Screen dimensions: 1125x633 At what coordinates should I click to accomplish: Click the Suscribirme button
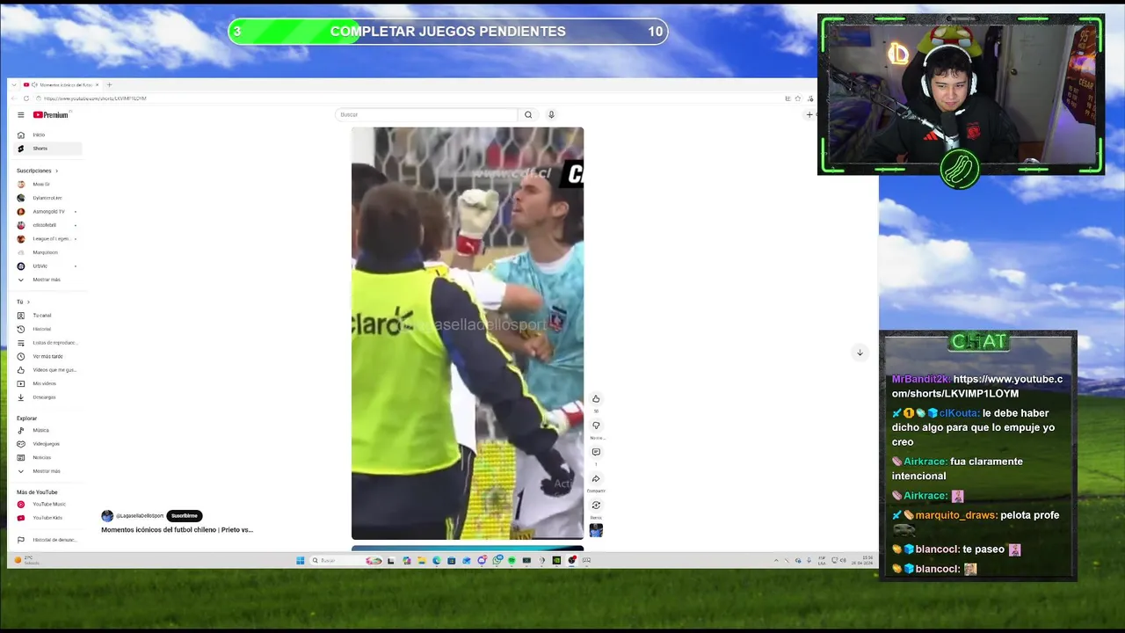[185, 516]
